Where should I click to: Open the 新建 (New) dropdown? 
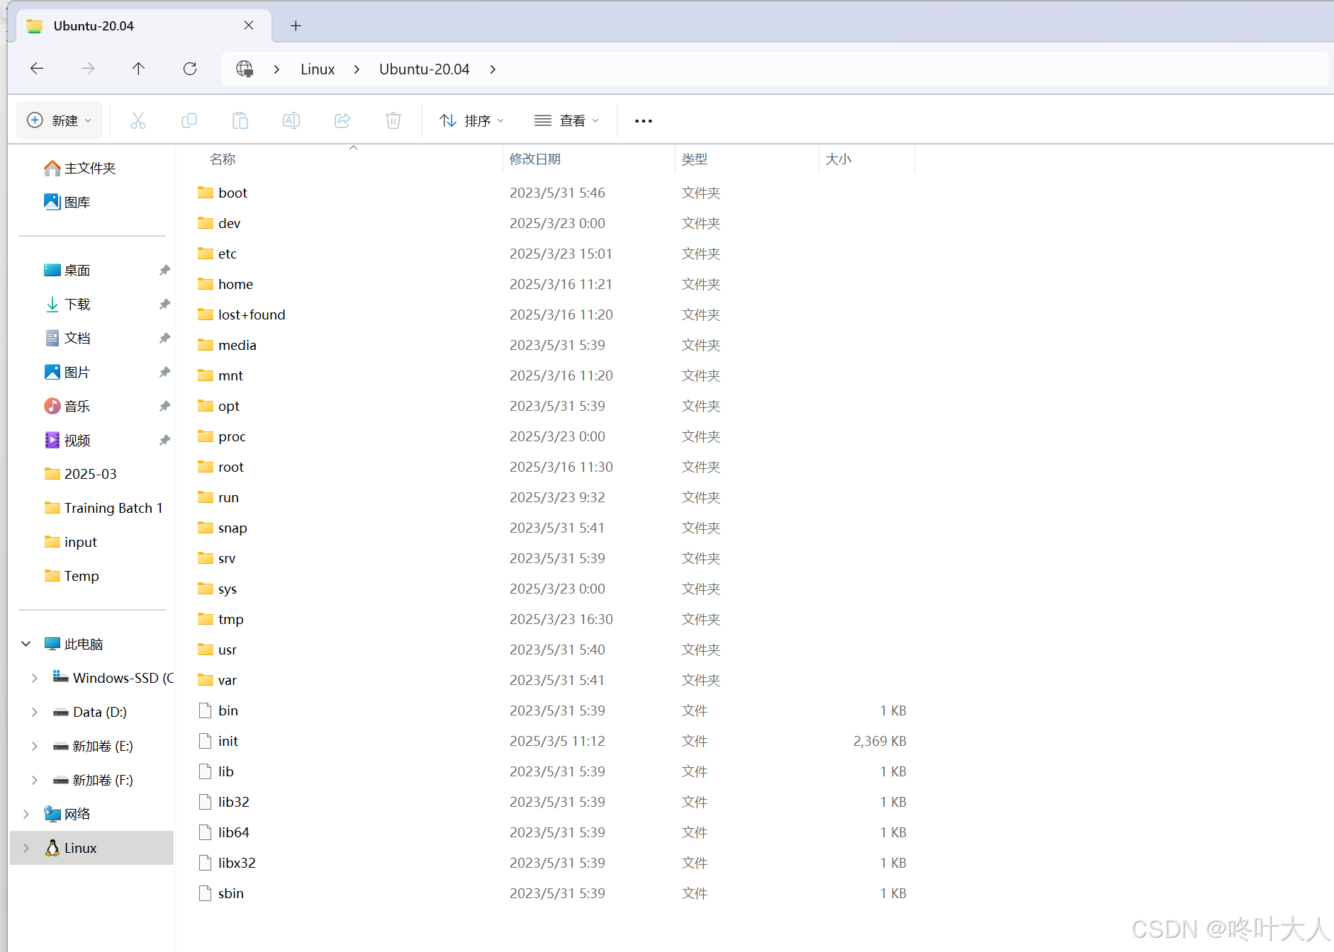[x=60, y=120]
